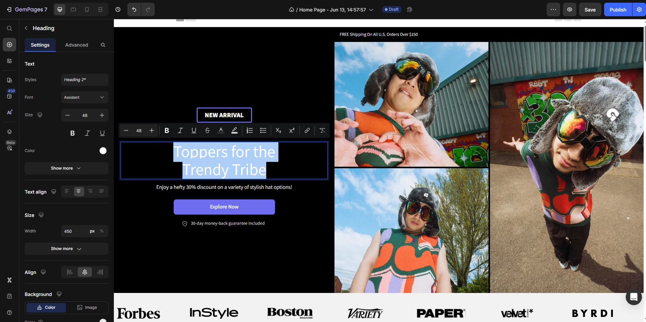Open the Styles dropdown showing Heading 2
Screen dimensions: 646x322
(84, 80)
